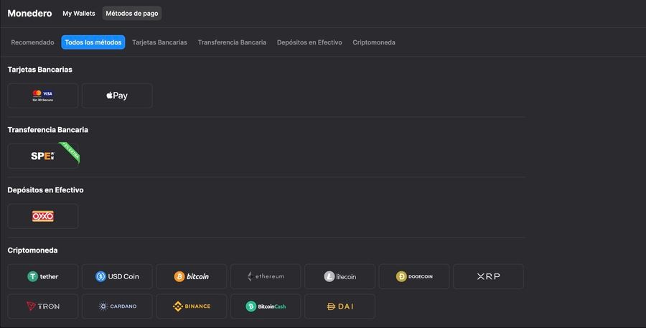Image resolution: width=646 pixels, height=328 pixels.
Task: Filter by Criptomoneda tab
Action: click(374, 42)
